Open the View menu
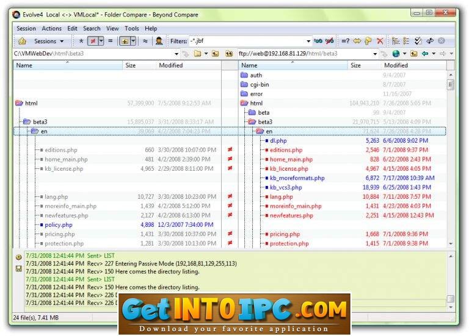This screenshot has height=336, width=469. 112,29
